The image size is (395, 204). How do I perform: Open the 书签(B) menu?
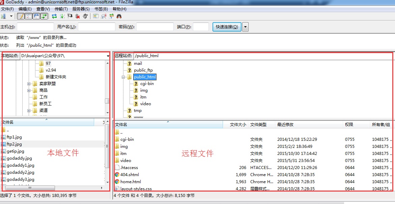101,9
